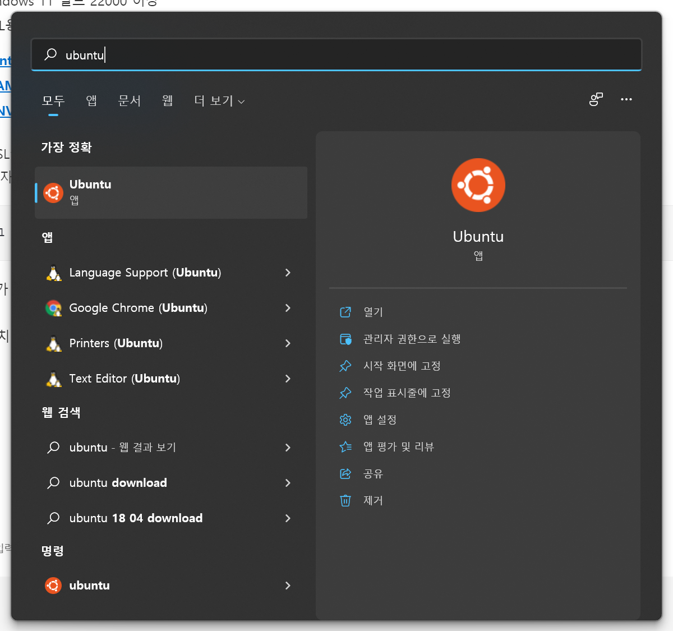
Task: Click the pin icon beside 시작 화면에 고정
Action: (x=345, y=366)
